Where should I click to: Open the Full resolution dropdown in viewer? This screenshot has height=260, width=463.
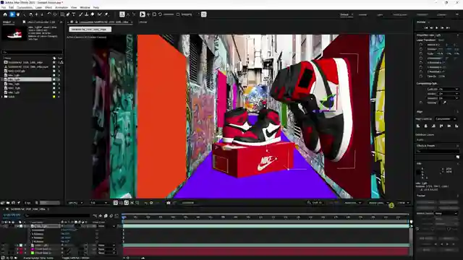pos(99,203)
